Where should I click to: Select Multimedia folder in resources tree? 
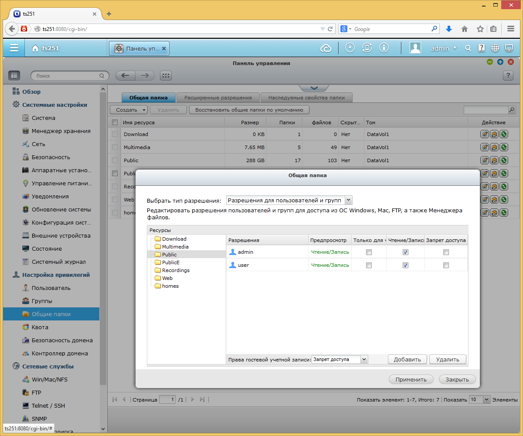[175, 247]
